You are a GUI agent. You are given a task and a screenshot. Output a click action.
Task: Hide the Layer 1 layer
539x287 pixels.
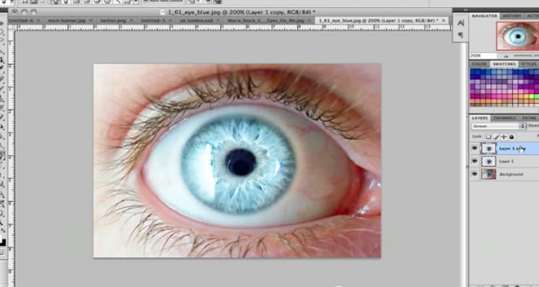tap(474, 161)
